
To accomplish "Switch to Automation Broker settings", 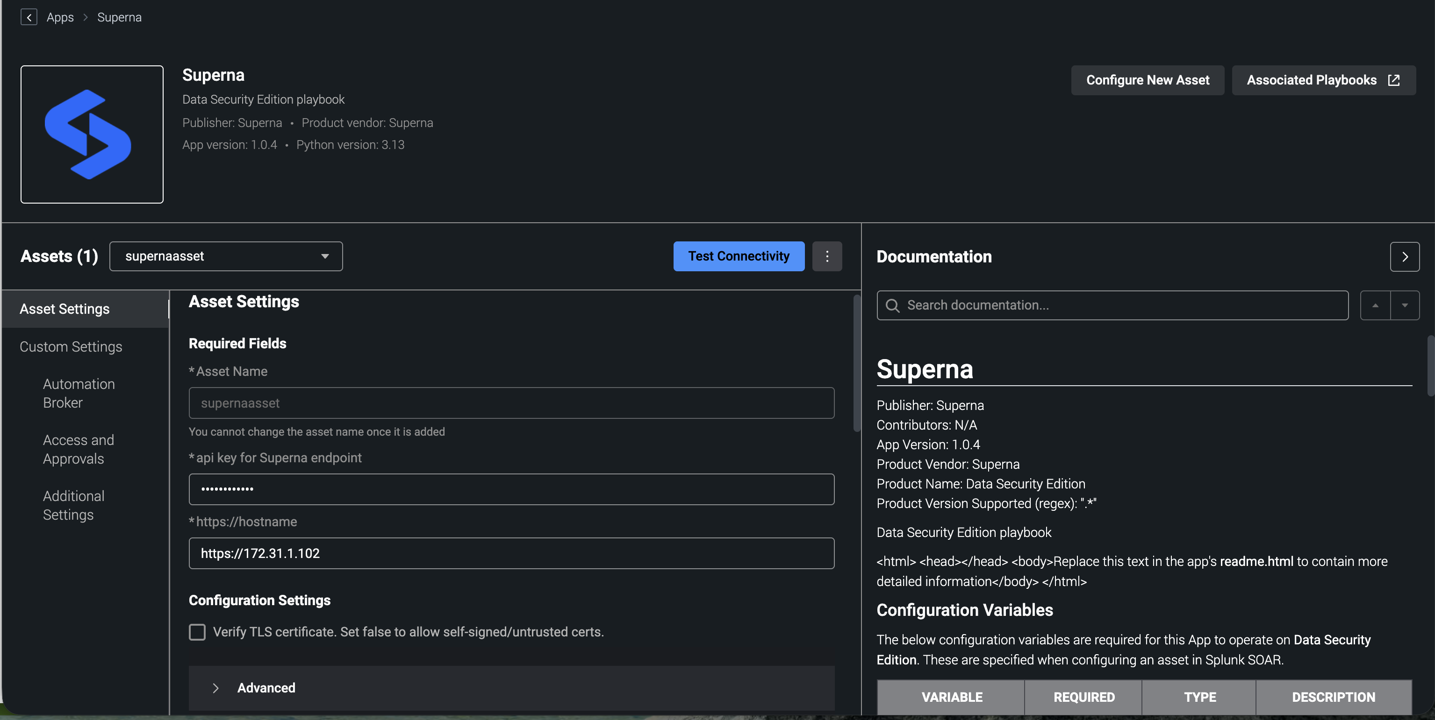I will click(x=79, y=393).
